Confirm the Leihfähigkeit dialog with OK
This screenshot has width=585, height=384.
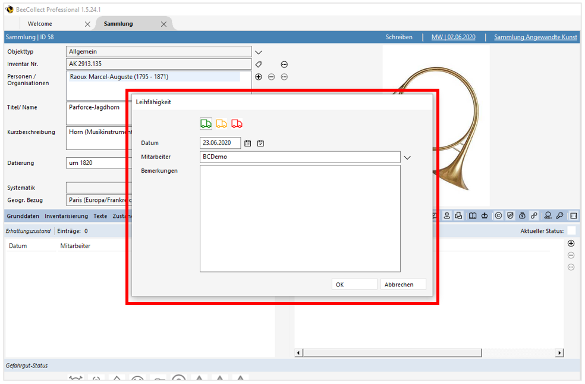tap(354, 284)
